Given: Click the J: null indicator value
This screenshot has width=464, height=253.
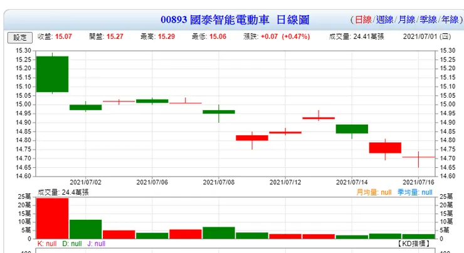Looking at the screenshot, I should (x=96, y=244).
